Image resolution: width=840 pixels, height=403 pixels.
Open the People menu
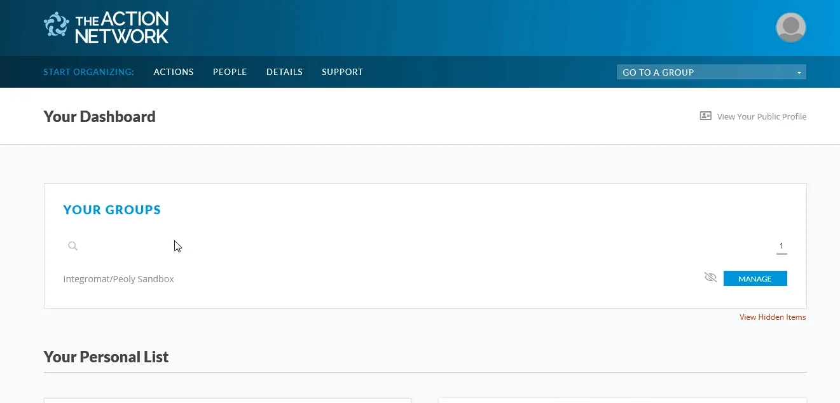(230, 72)
